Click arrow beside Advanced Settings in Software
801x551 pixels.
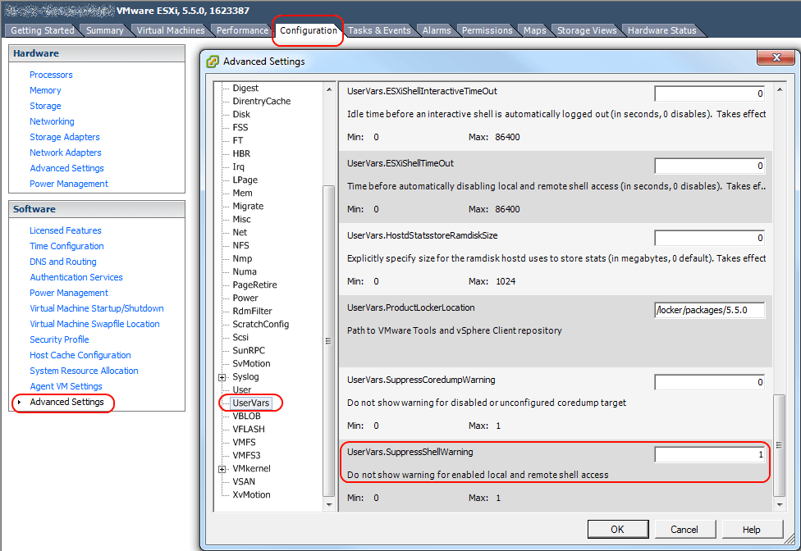pyautogui.click(x=19, y=403)
